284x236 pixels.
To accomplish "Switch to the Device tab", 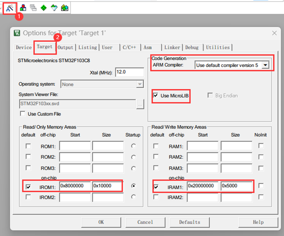I will click(24, 48).
